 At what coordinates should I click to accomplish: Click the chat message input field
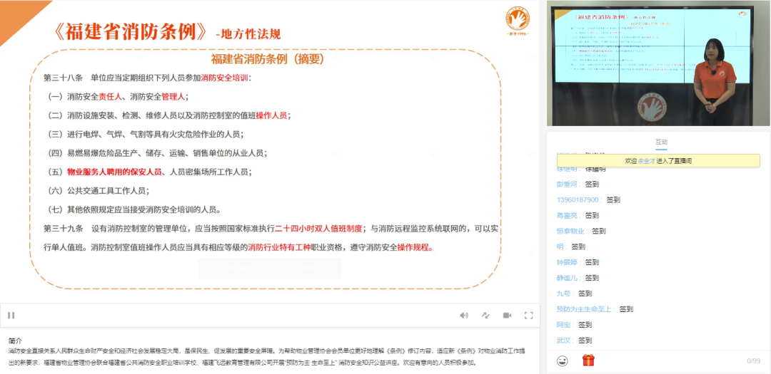(664, 360)
